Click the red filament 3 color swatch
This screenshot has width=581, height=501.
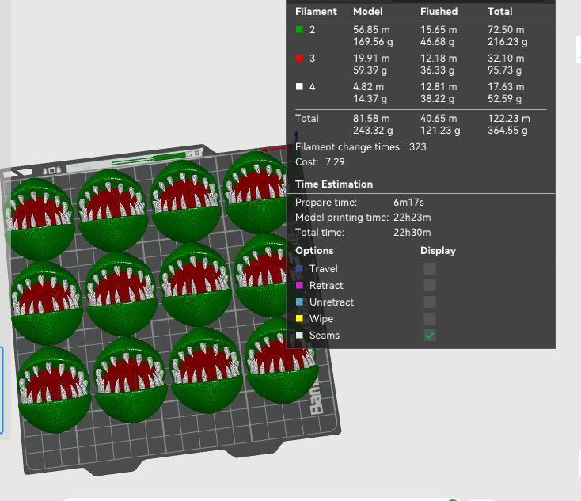(299, 58)
